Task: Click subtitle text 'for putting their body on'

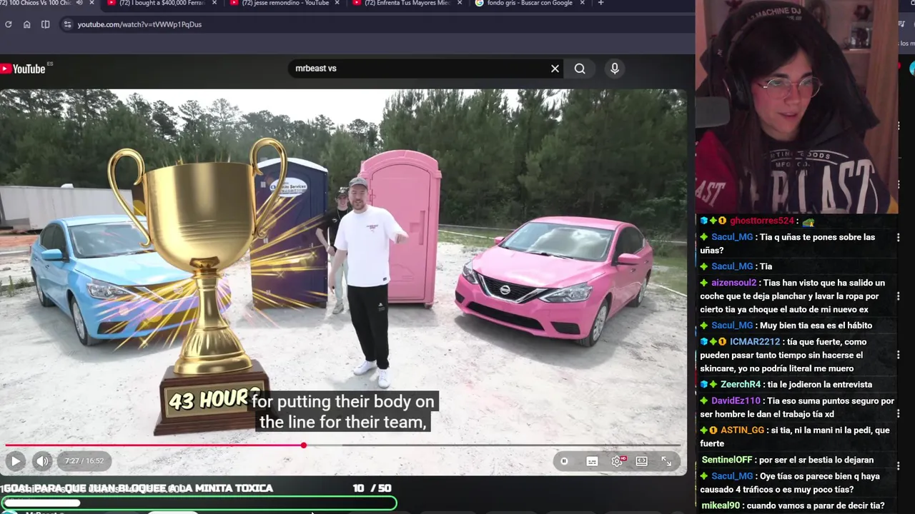Action: click(x=343, y=401)
